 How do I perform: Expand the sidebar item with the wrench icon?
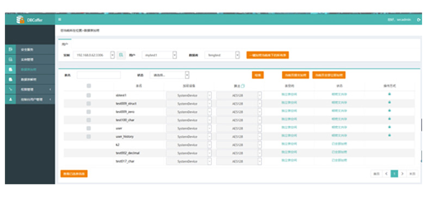[30, 89]
